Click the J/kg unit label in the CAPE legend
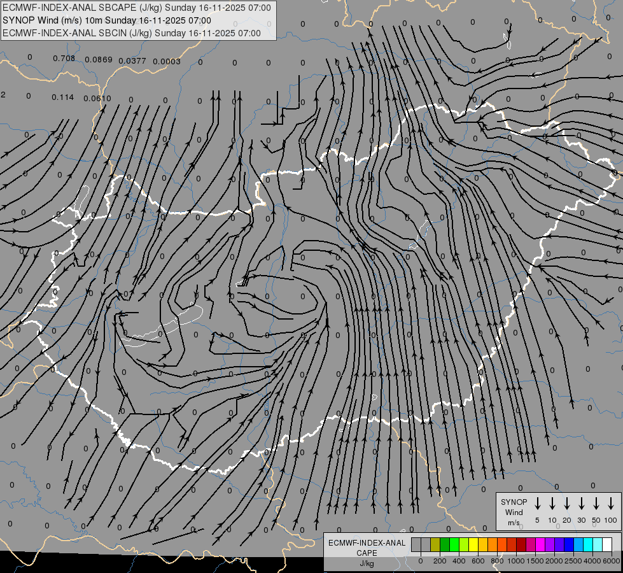The image size is (623, 573). point(367,563)
